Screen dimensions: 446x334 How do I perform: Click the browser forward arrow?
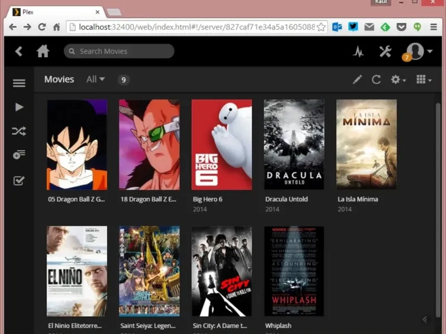[x=27, y=27]
